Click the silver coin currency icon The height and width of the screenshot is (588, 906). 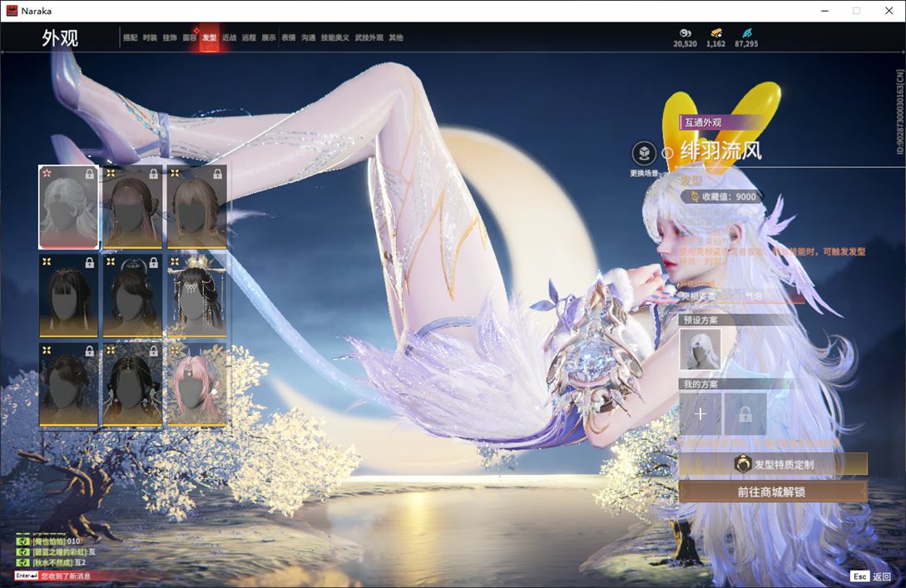tap(685, 33)
